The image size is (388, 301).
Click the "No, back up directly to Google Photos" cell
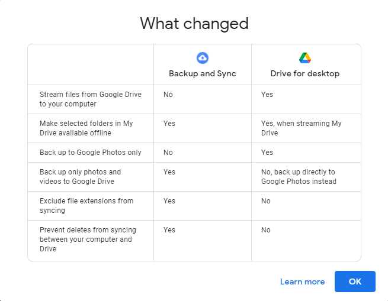pos(299,177)
